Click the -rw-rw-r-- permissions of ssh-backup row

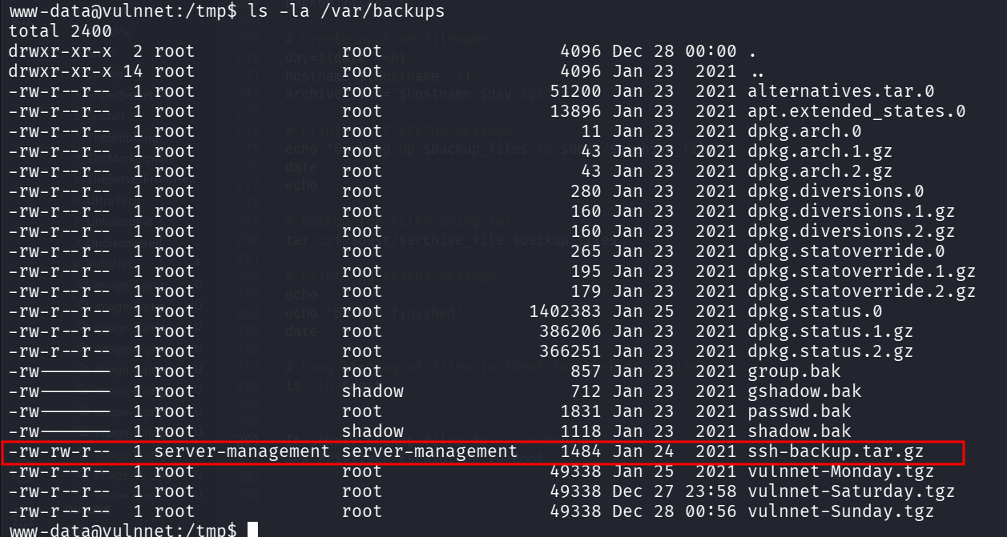point(59,451)
